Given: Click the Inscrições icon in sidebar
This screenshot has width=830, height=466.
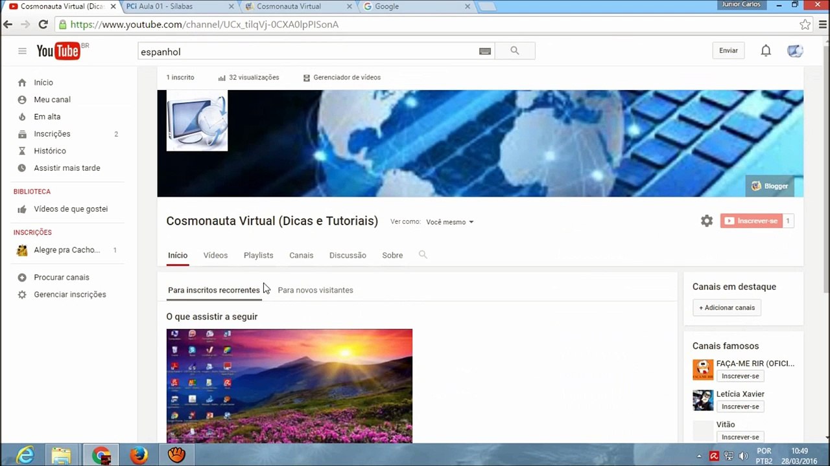Looking at the screenshot, I should (22, 134).
